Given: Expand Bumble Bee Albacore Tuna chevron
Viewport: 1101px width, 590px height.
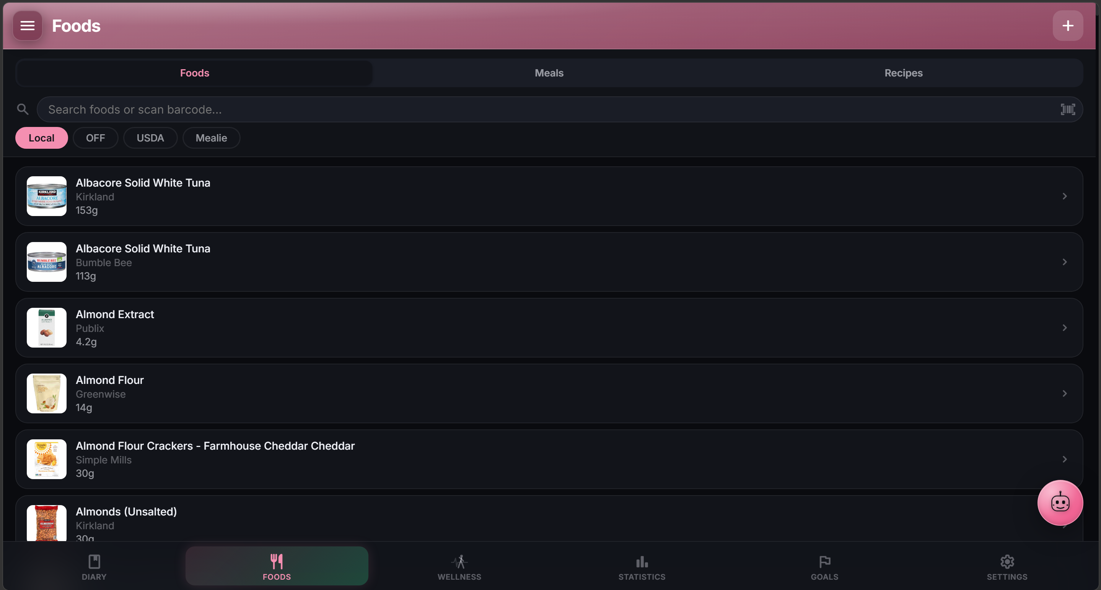Looking at the screenshot, I should point(1065,262).
